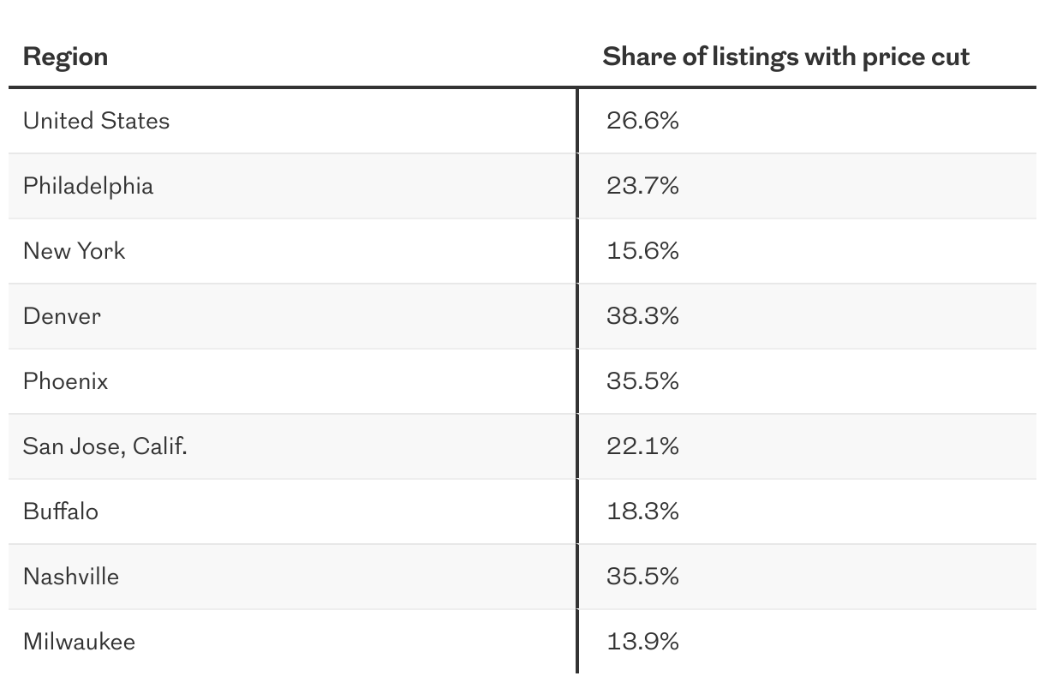Image resolution: width=1045 pixels, height=682 pixels.
Task: Select the 23.7% price cut value
Action: [642, 186]
